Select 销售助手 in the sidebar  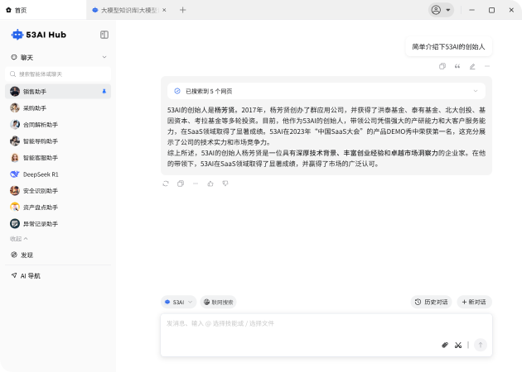[58, 91]
